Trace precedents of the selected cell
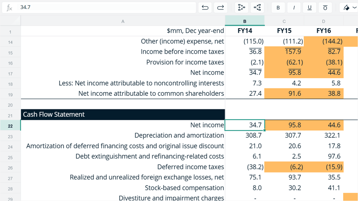Screen dimensions: 358x201 [x=241, y=7]
